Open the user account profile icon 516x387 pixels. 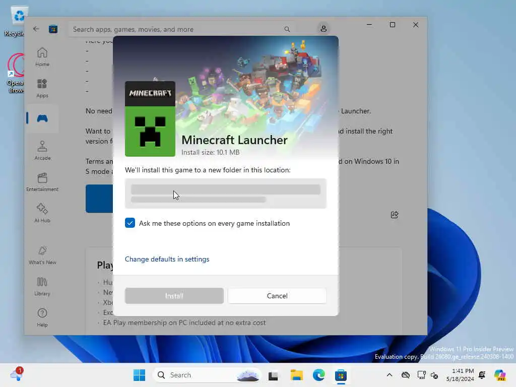[x=324, y=29]
